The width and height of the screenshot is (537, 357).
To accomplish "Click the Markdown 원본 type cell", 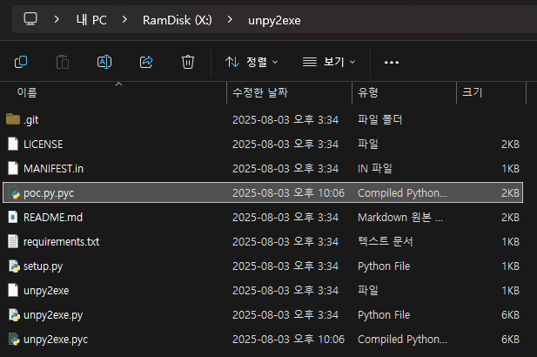I will click(x=400, y=218).
